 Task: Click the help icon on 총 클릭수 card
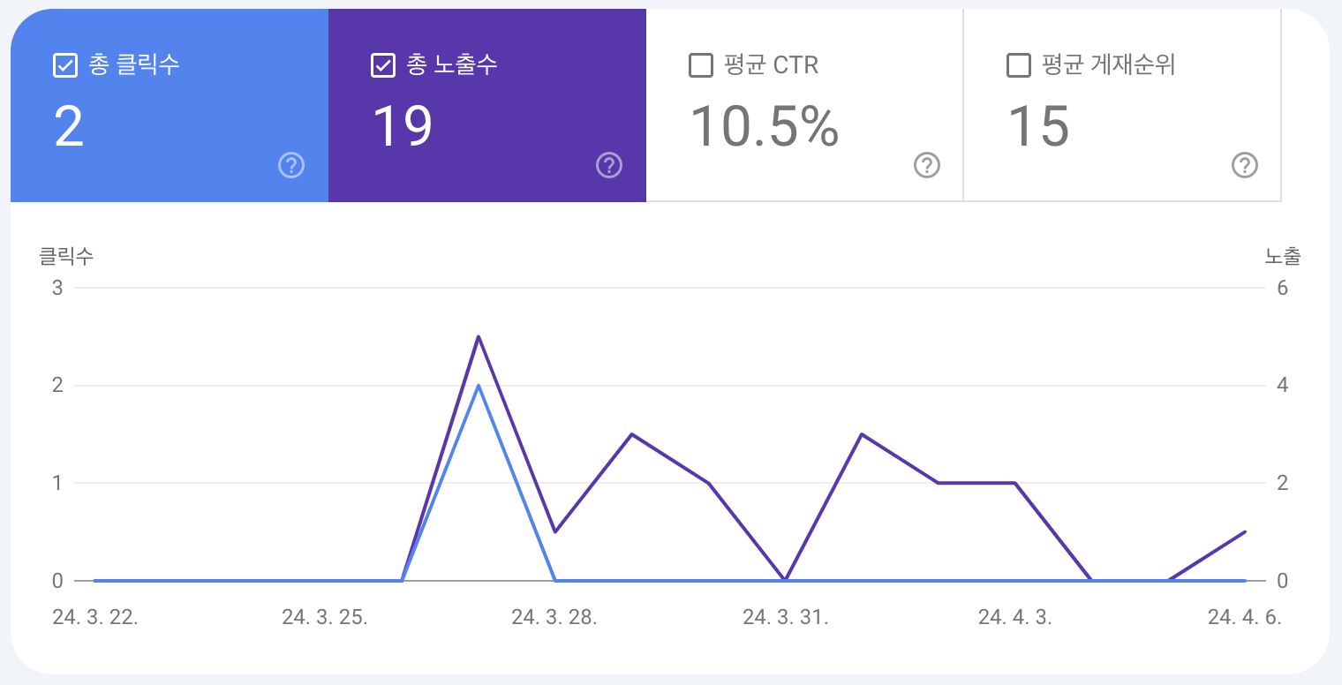pyautogui.click(x=291, y=165)
